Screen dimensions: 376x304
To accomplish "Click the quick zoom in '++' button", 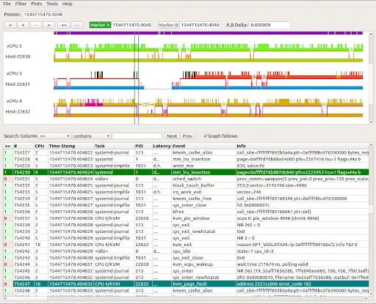I will 64,25.
